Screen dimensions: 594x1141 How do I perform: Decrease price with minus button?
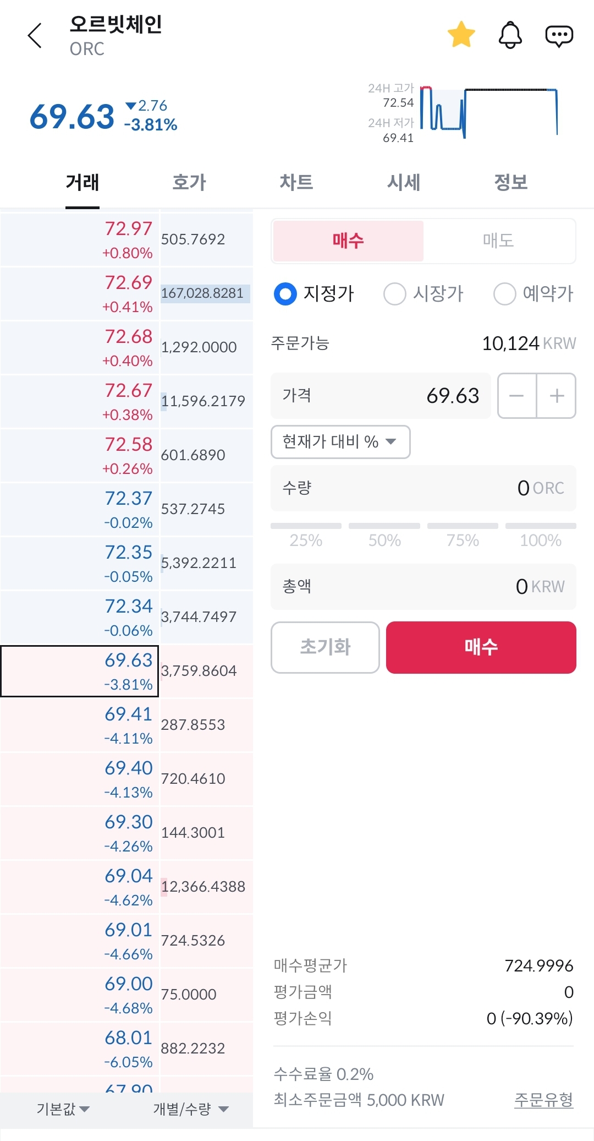pyautogui.click(x=516, y=396)
